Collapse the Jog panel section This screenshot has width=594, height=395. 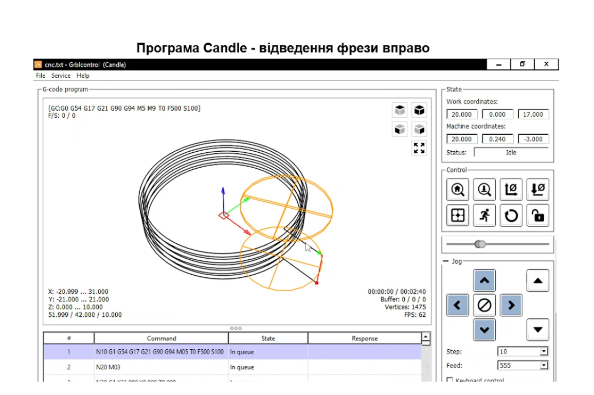[x=445, y=261]
